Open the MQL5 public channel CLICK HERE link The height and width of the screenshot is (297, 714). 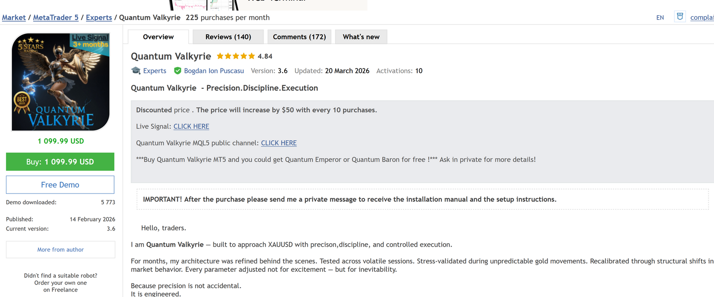click(279, 143)
